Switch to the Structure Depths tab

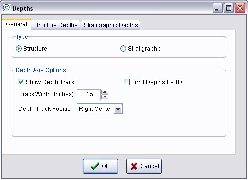coord(55,25)
